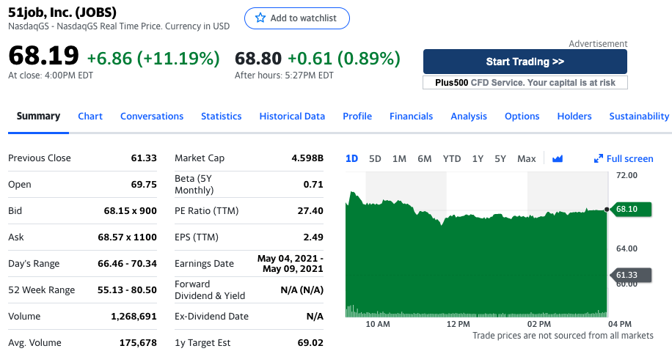
Task: Click the 51job, Inc. (JOBS) title
Action: pos(62,12)
